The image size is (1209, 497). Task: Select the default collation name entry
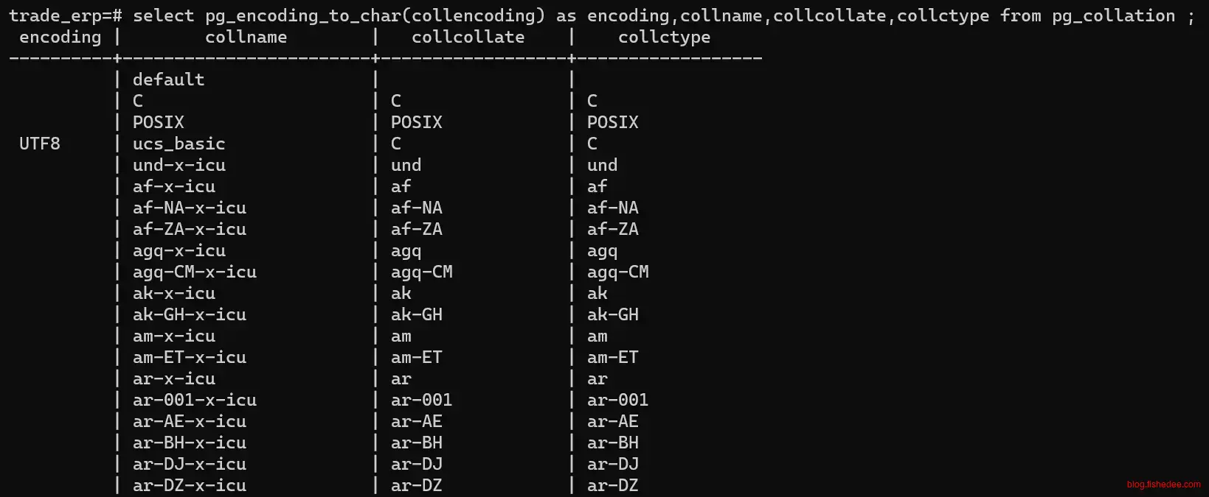168,80
